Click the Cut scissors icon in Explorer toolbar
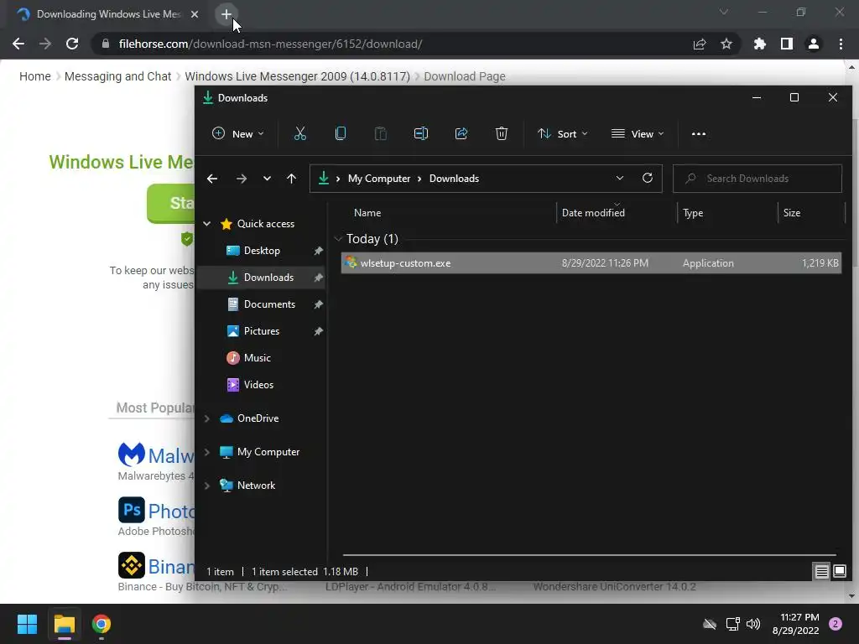 click(x=299, y=133)
